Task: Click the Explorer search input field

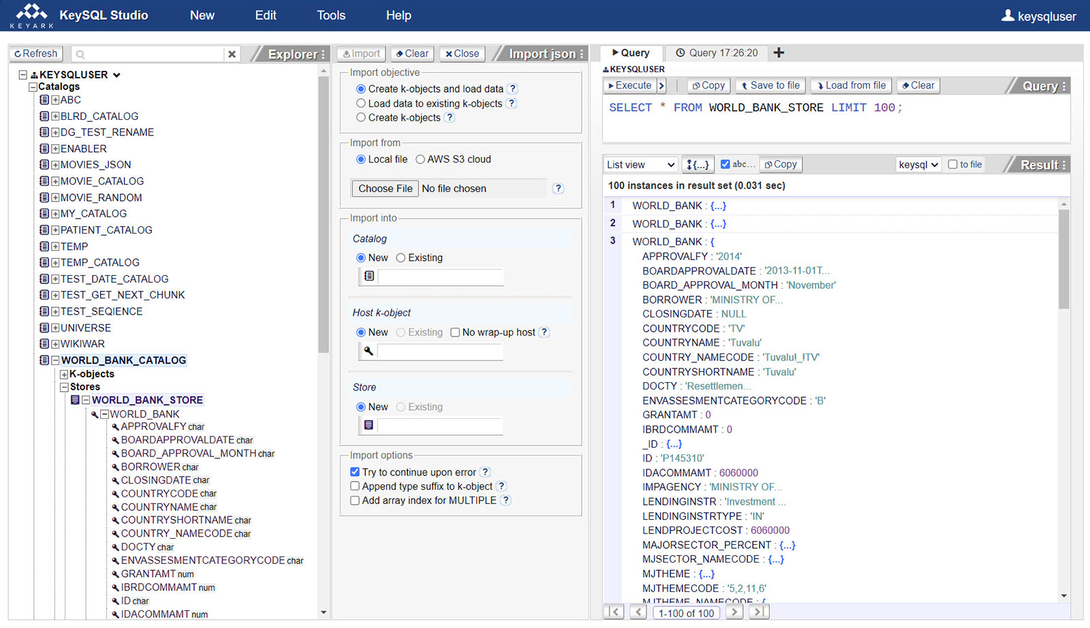Action: 147,54
